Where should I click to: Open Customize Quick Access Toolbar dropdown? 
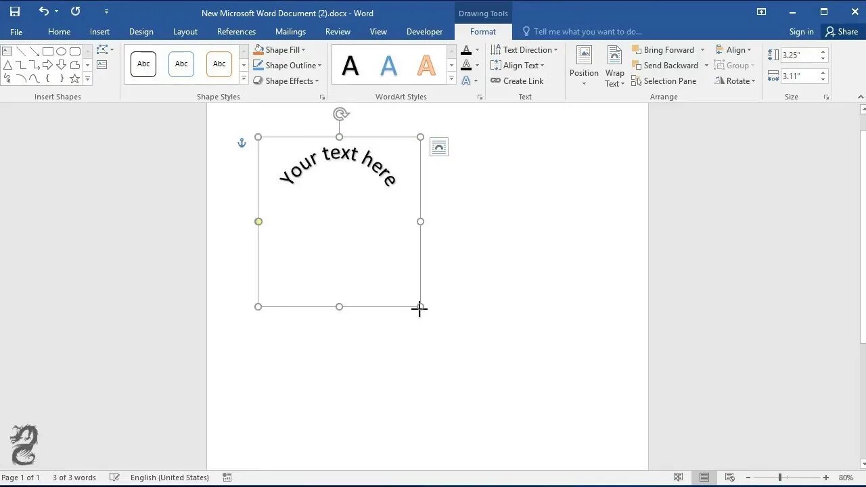click(106, 11)
